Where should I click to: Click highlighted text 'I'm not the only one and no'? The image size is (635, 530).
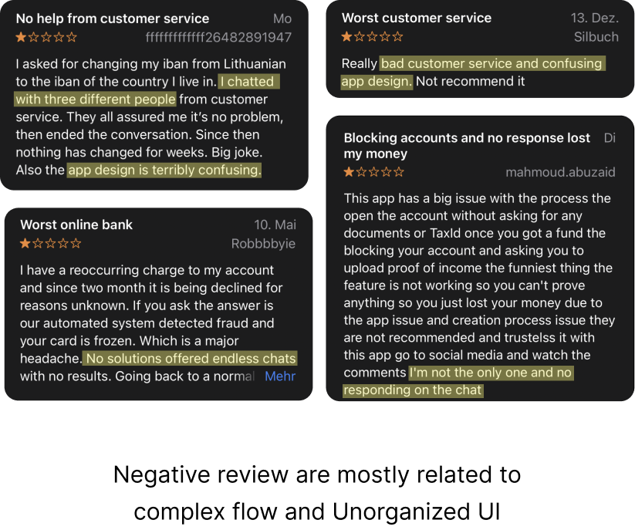(491, 373)
